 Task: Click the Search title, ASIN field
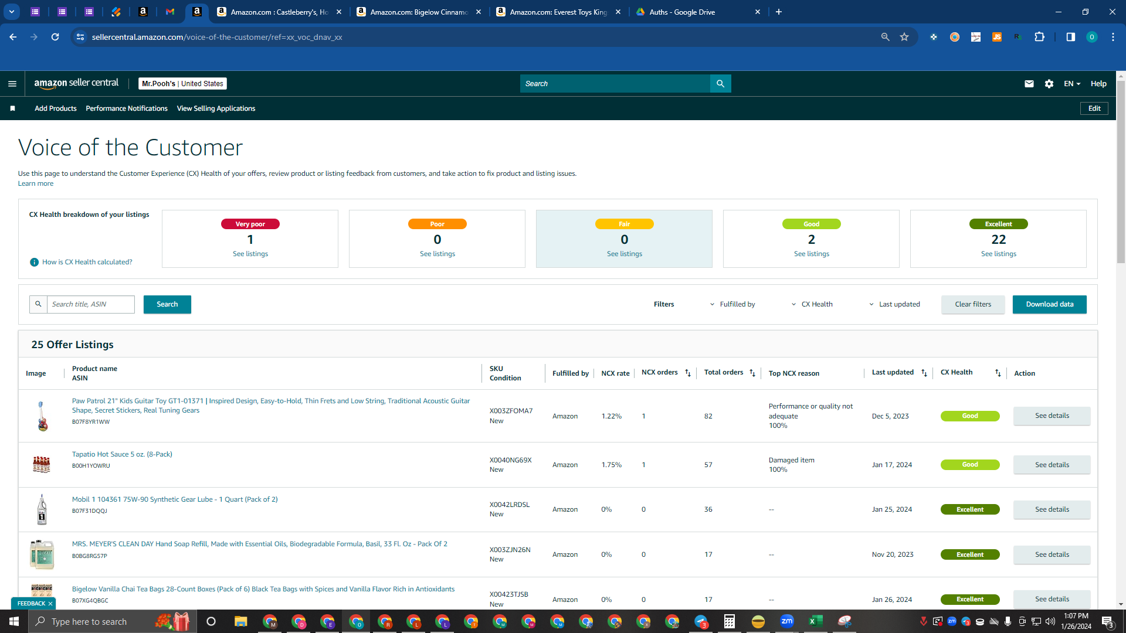coord(91,304)
